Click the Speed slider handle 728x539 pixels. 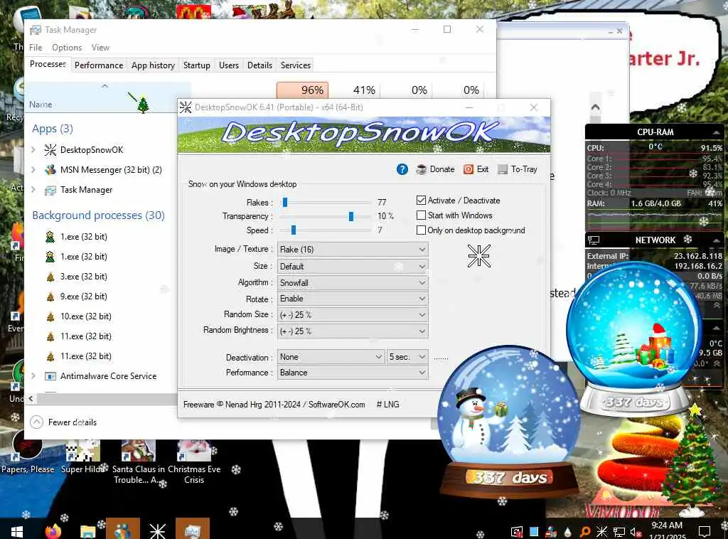pyautogui.click(x=294, y=230)
